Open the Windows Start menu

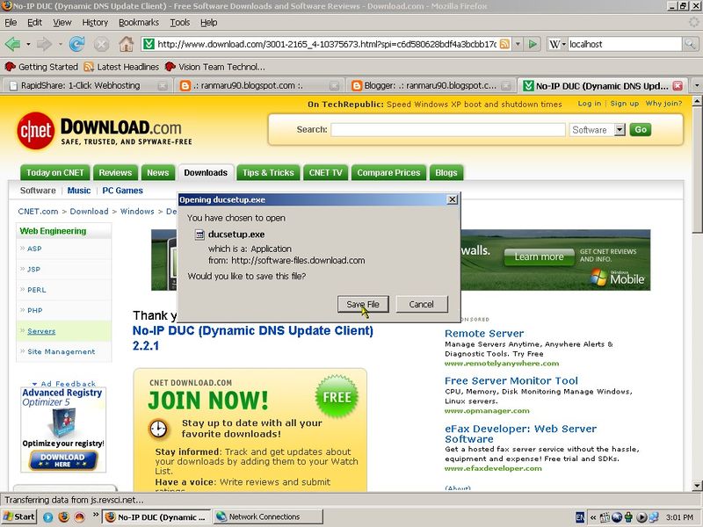18,516
